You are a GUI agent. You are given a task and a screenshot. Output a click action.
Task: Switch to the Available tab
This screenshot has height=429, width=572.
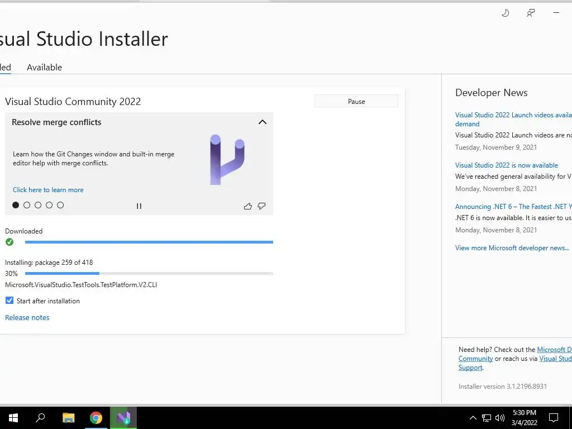(45, 68)
